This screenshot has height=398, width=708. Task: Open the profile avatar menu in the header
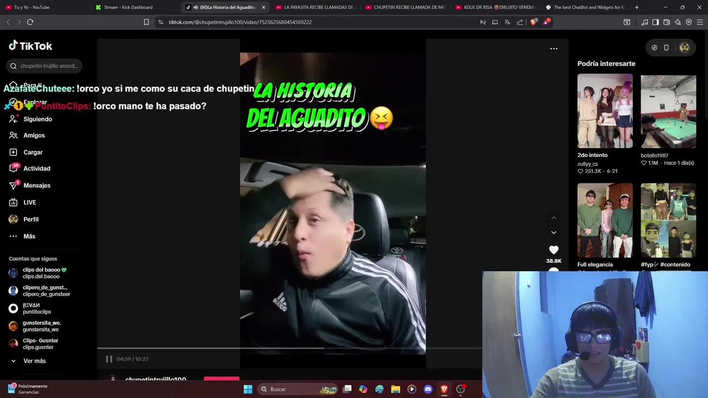[685, 48]
